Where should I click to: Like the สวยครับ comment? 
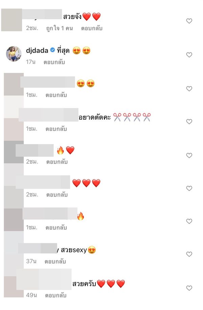189,288
